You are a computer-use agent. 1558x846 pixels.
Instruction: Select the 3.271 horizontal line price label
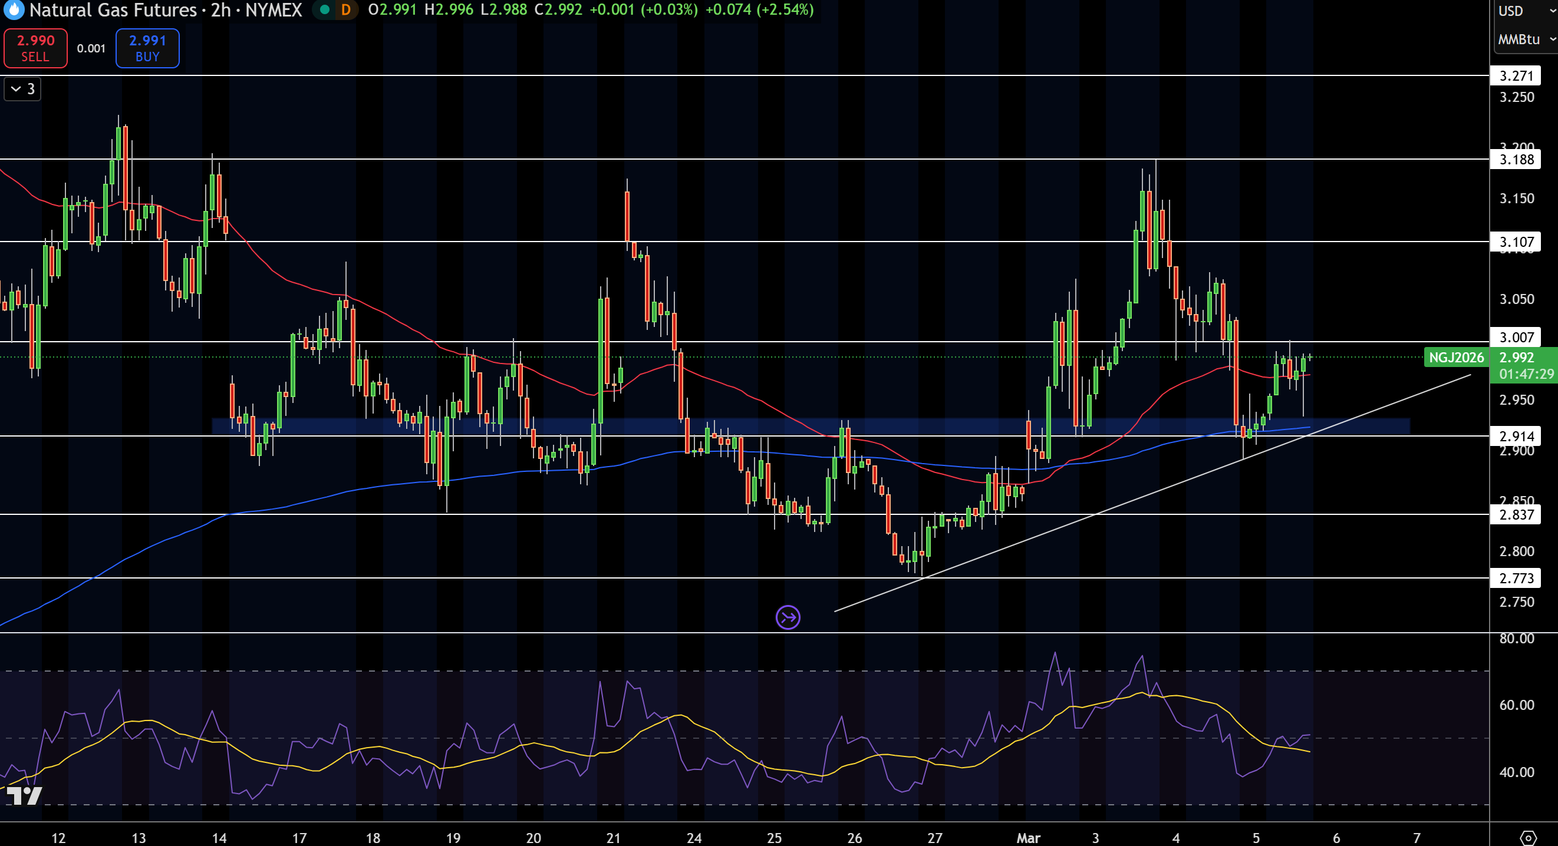tap(1516, 75)
